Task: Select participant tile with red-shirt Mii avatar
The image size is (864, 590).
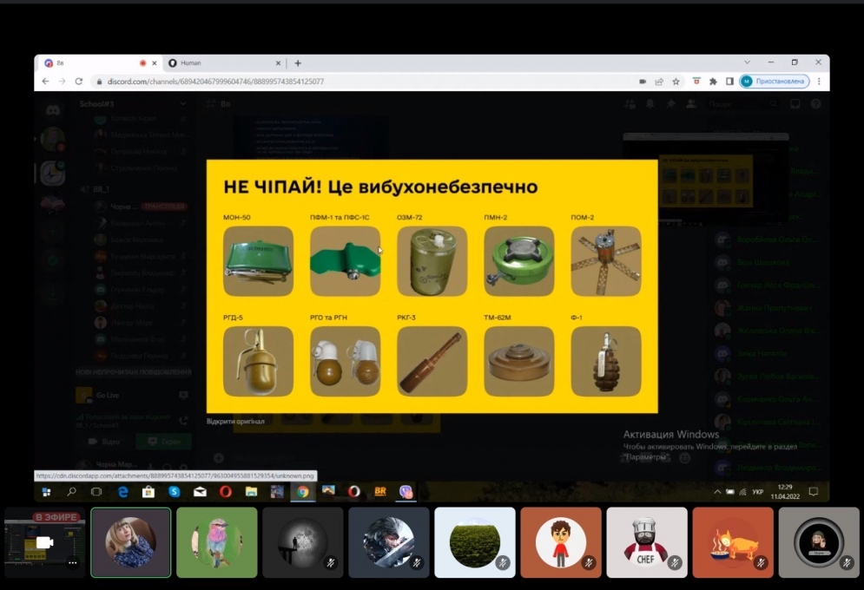Action: pos(561,542)
